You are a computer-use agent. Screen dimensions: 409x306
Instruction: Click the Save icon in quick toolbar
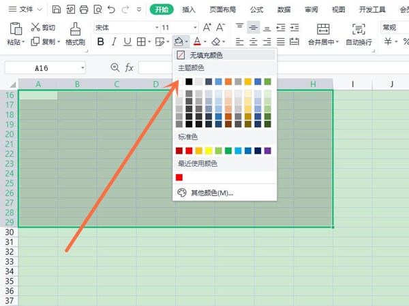[x=56, y=10]
